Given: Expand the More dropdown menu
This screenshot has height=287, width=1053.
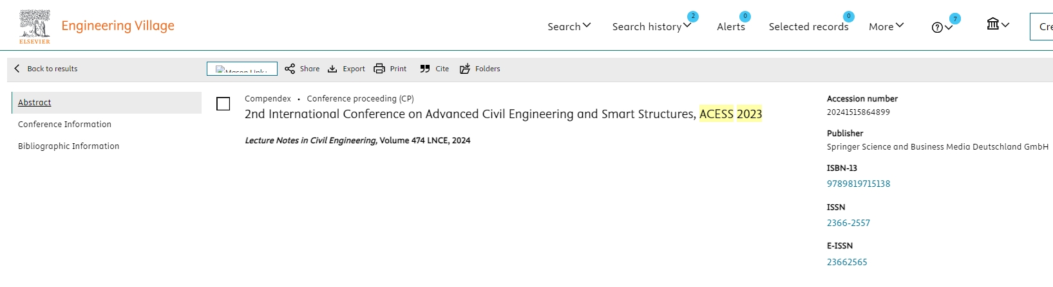Looking at the screenshot, I should (x=886, y=26).
